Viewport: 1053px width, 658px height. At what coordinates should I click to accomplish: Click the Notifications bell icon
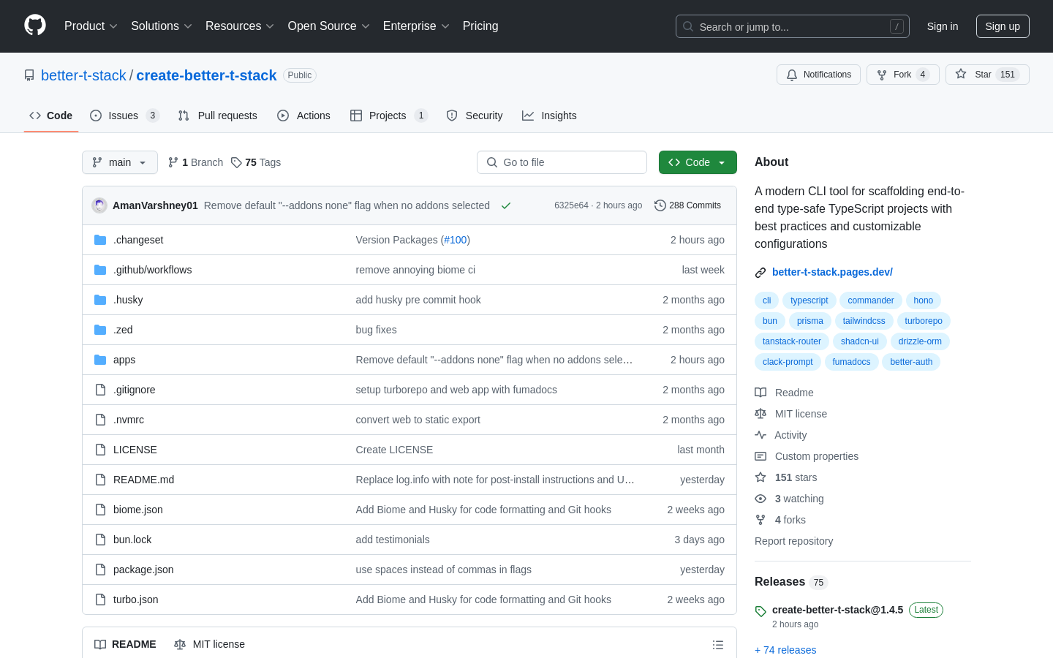pos(792,75)
